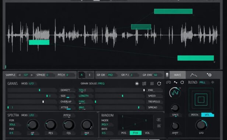Turn the AMPP knob
Screen dimensions: 227x140
(175, 126)
